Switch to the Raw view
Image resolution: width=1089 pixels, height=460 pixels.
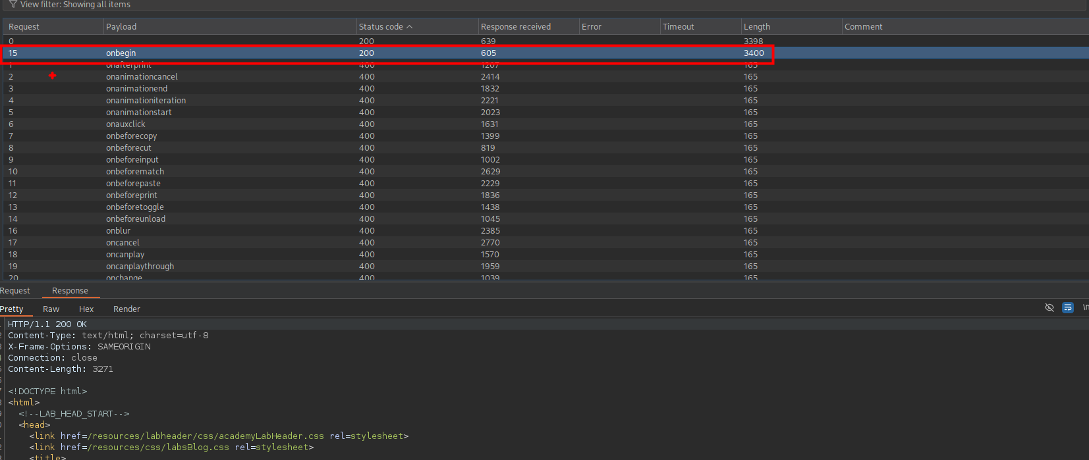(51, 309)
